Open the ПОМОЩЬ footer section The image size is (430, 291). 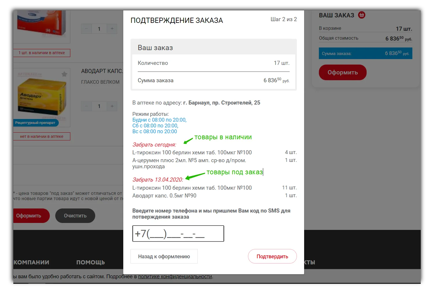[90, 262]
